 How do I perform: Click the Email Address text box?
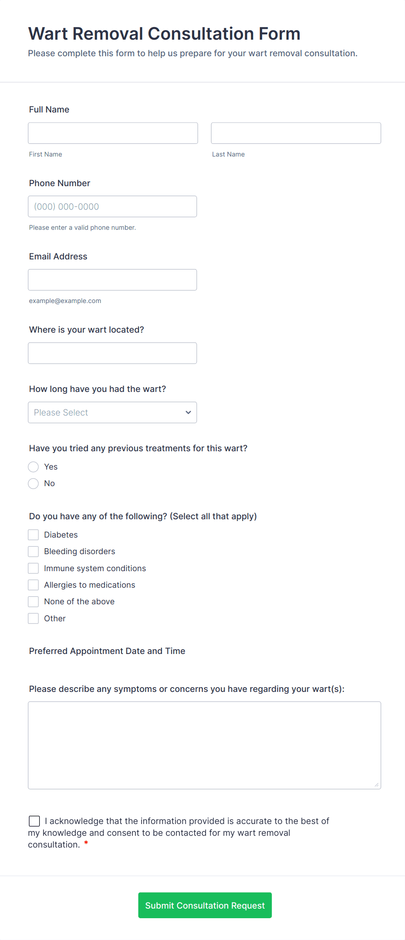click(112, 279)
